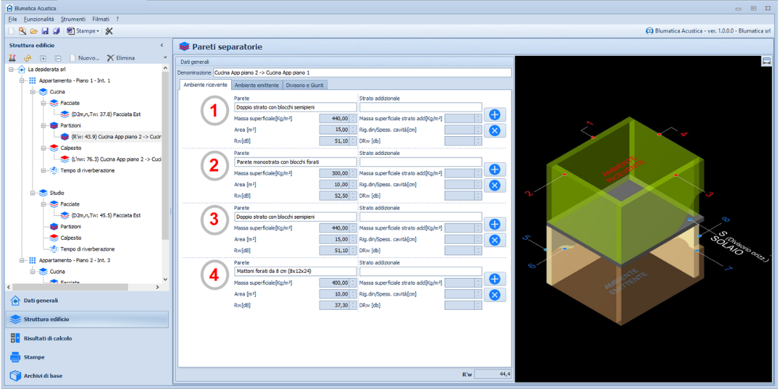This screenshot has width=779, height=389.
Task: Collapse the Appartamento - Piano 1 - Int. 1 node
Action: point(22,80)
